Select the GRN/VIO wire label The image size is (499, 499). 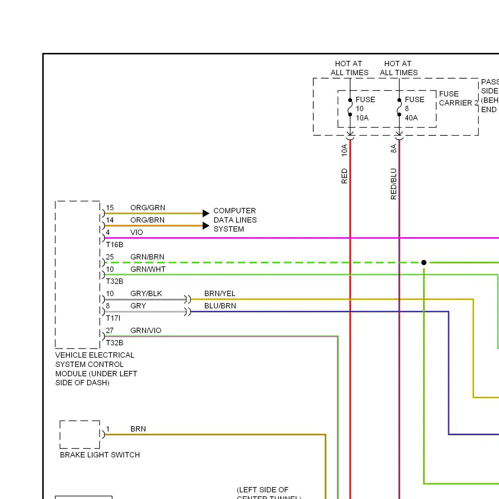pos(146,330)
